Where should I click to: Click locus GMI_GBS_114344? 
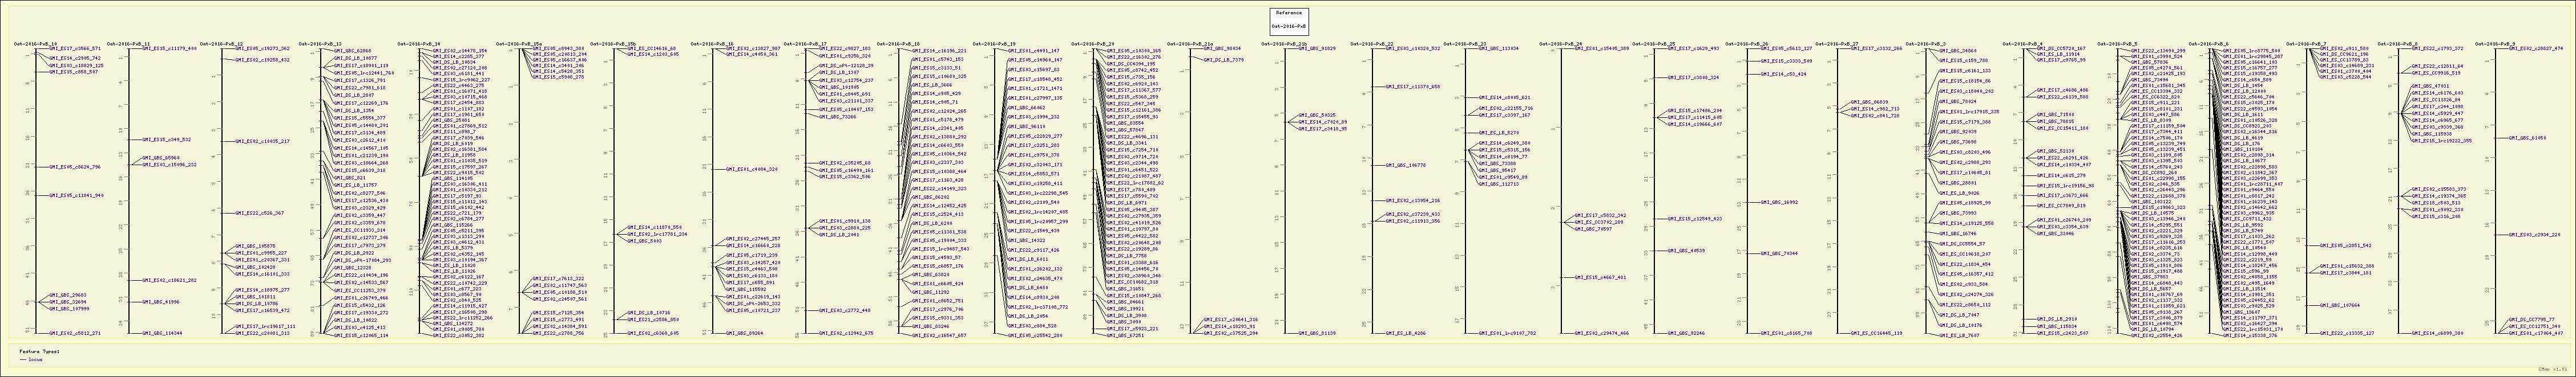(161, 333)
